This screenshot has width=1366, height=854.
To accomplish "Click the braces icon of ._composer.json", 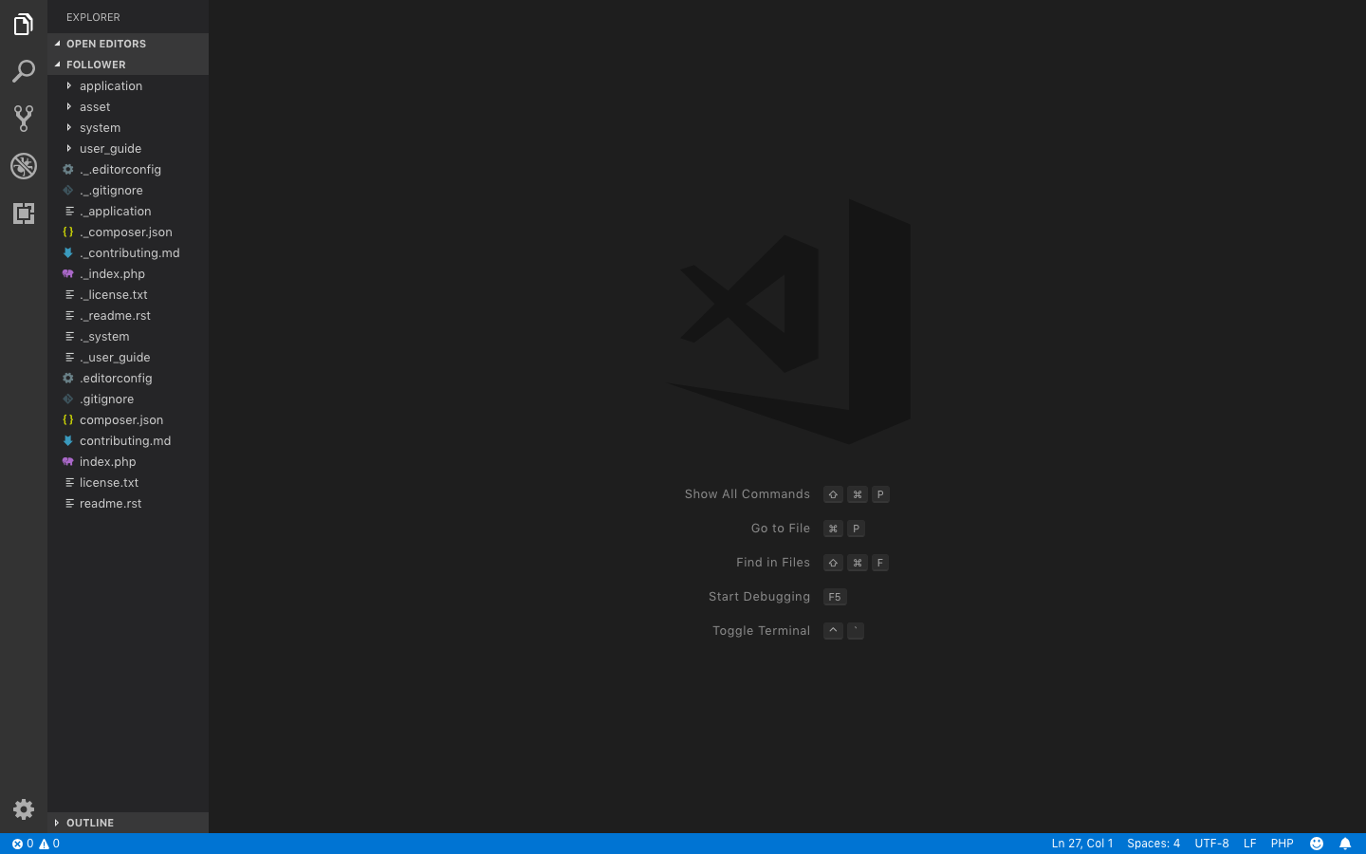I will (68, 232).
